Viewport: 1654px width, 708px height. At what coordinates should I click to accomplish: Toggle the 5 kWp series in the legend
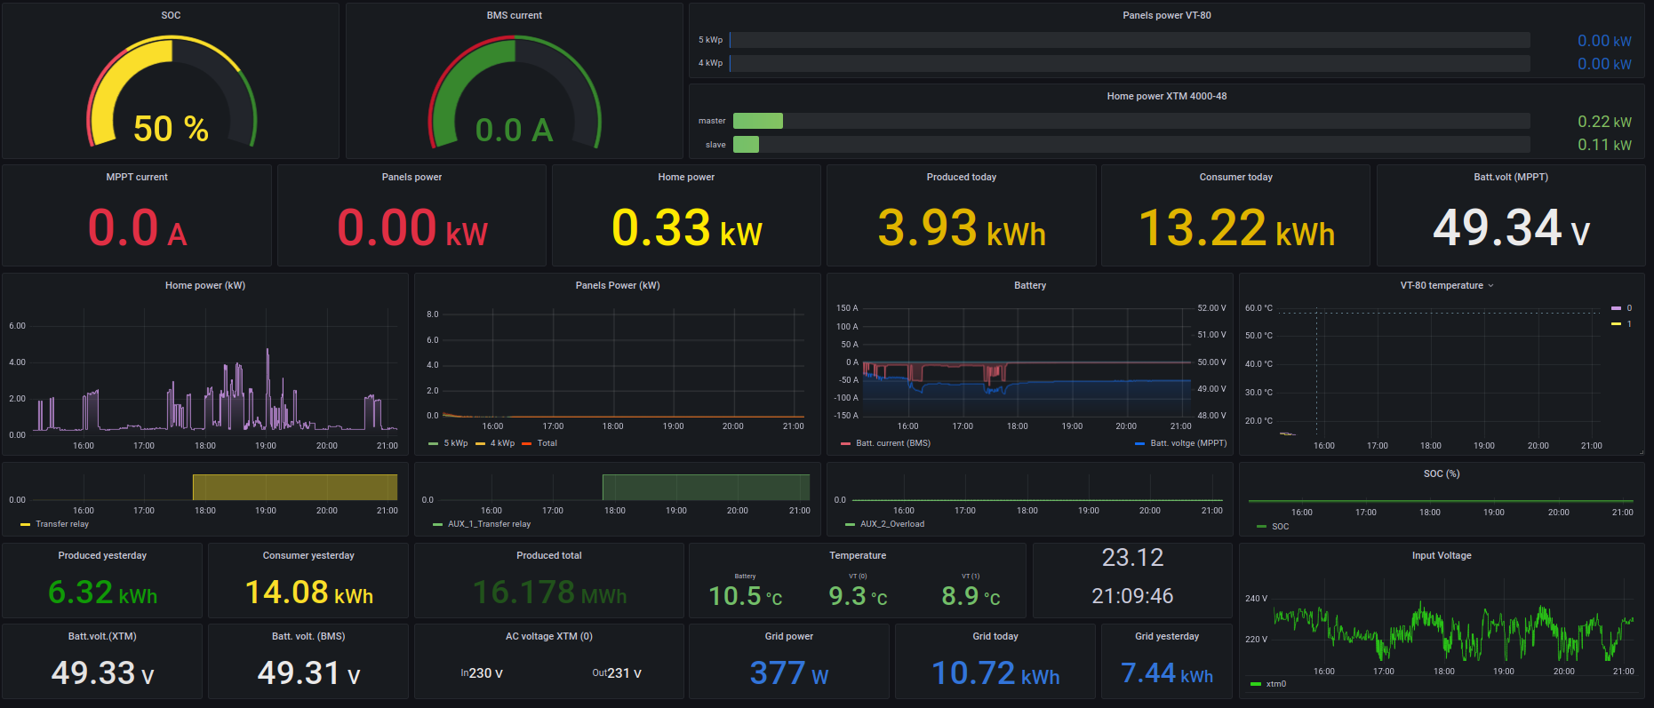[455, 443]
